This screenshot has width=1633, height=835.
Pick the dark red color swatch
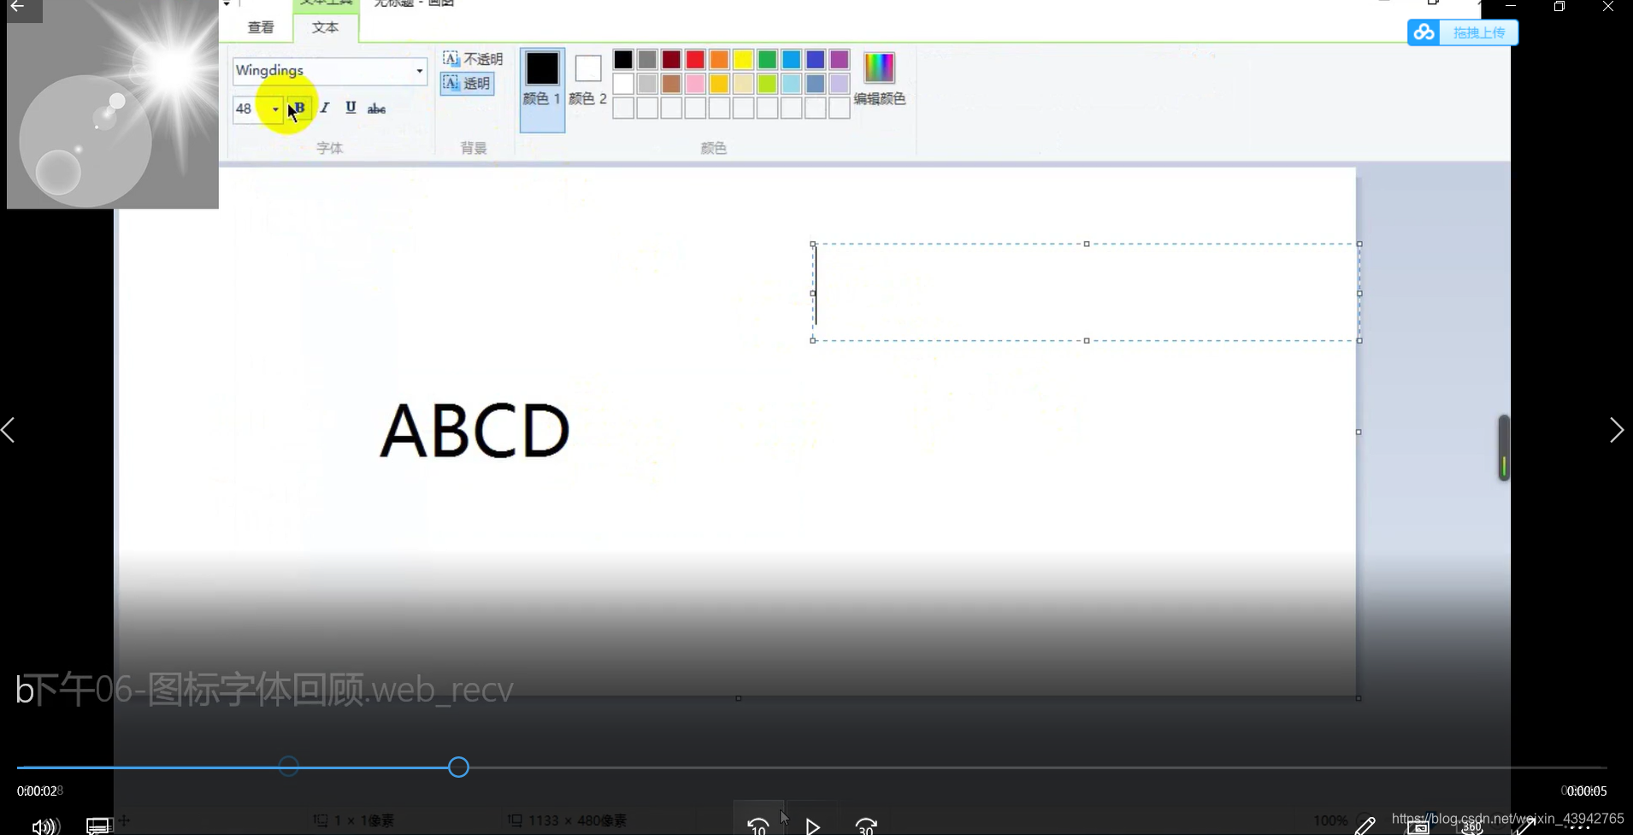coord(671,59)
